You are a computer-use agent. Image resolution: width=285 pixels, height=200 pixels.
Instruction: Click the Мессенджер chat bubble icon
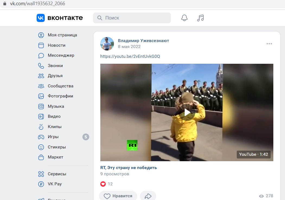click(x=41, y=55)
